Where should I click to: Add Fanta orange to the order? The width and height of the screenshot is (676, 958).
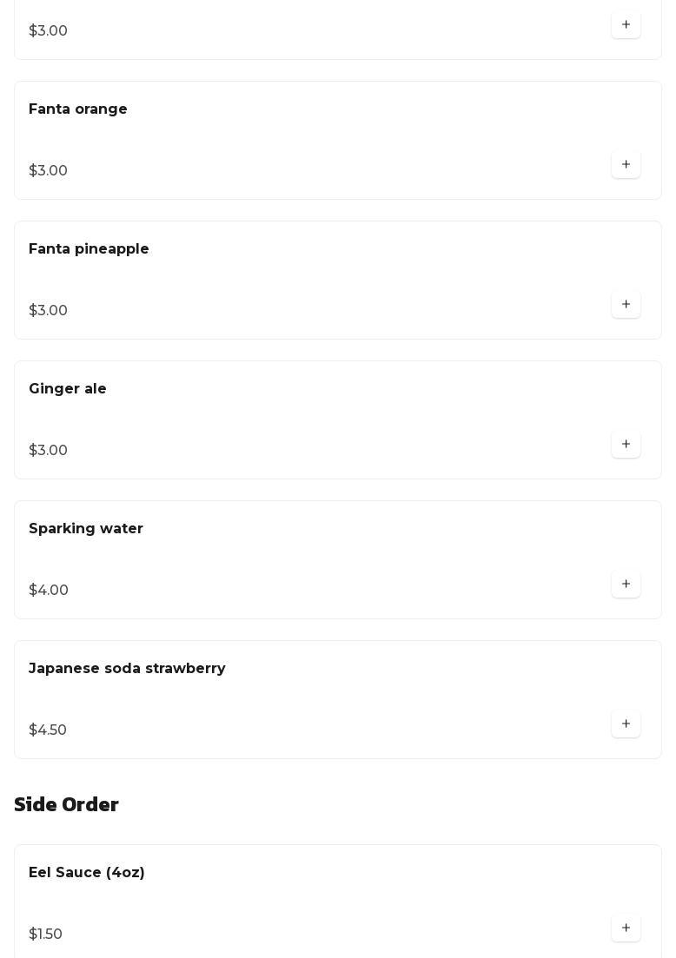click(626, 164)
